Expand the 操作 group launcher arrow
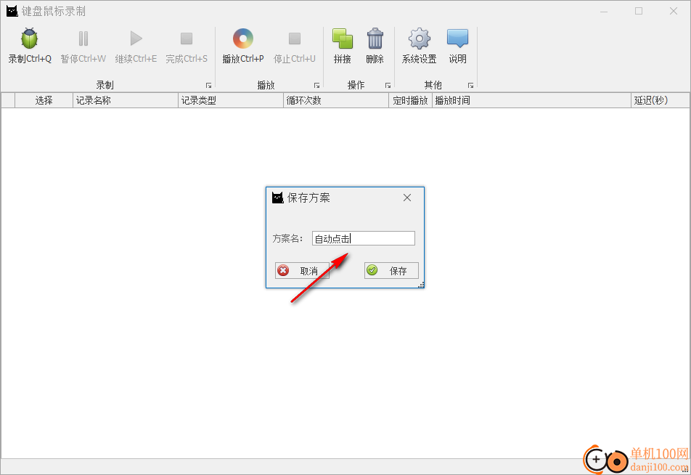The image size is (691, 475). (x=388, y=85)
